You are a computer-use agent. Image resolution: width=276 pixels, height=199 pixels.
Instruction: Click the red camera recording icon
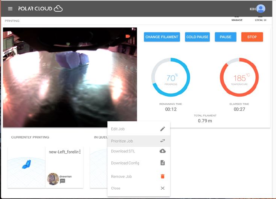128,36
